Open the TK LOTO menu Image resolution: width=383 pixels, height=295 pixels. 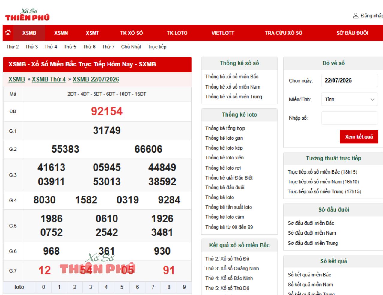(x=177, y=33)
